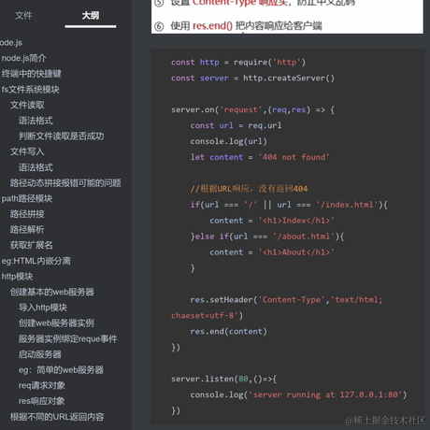Click the else if '/about.html' line

point(267,236)
